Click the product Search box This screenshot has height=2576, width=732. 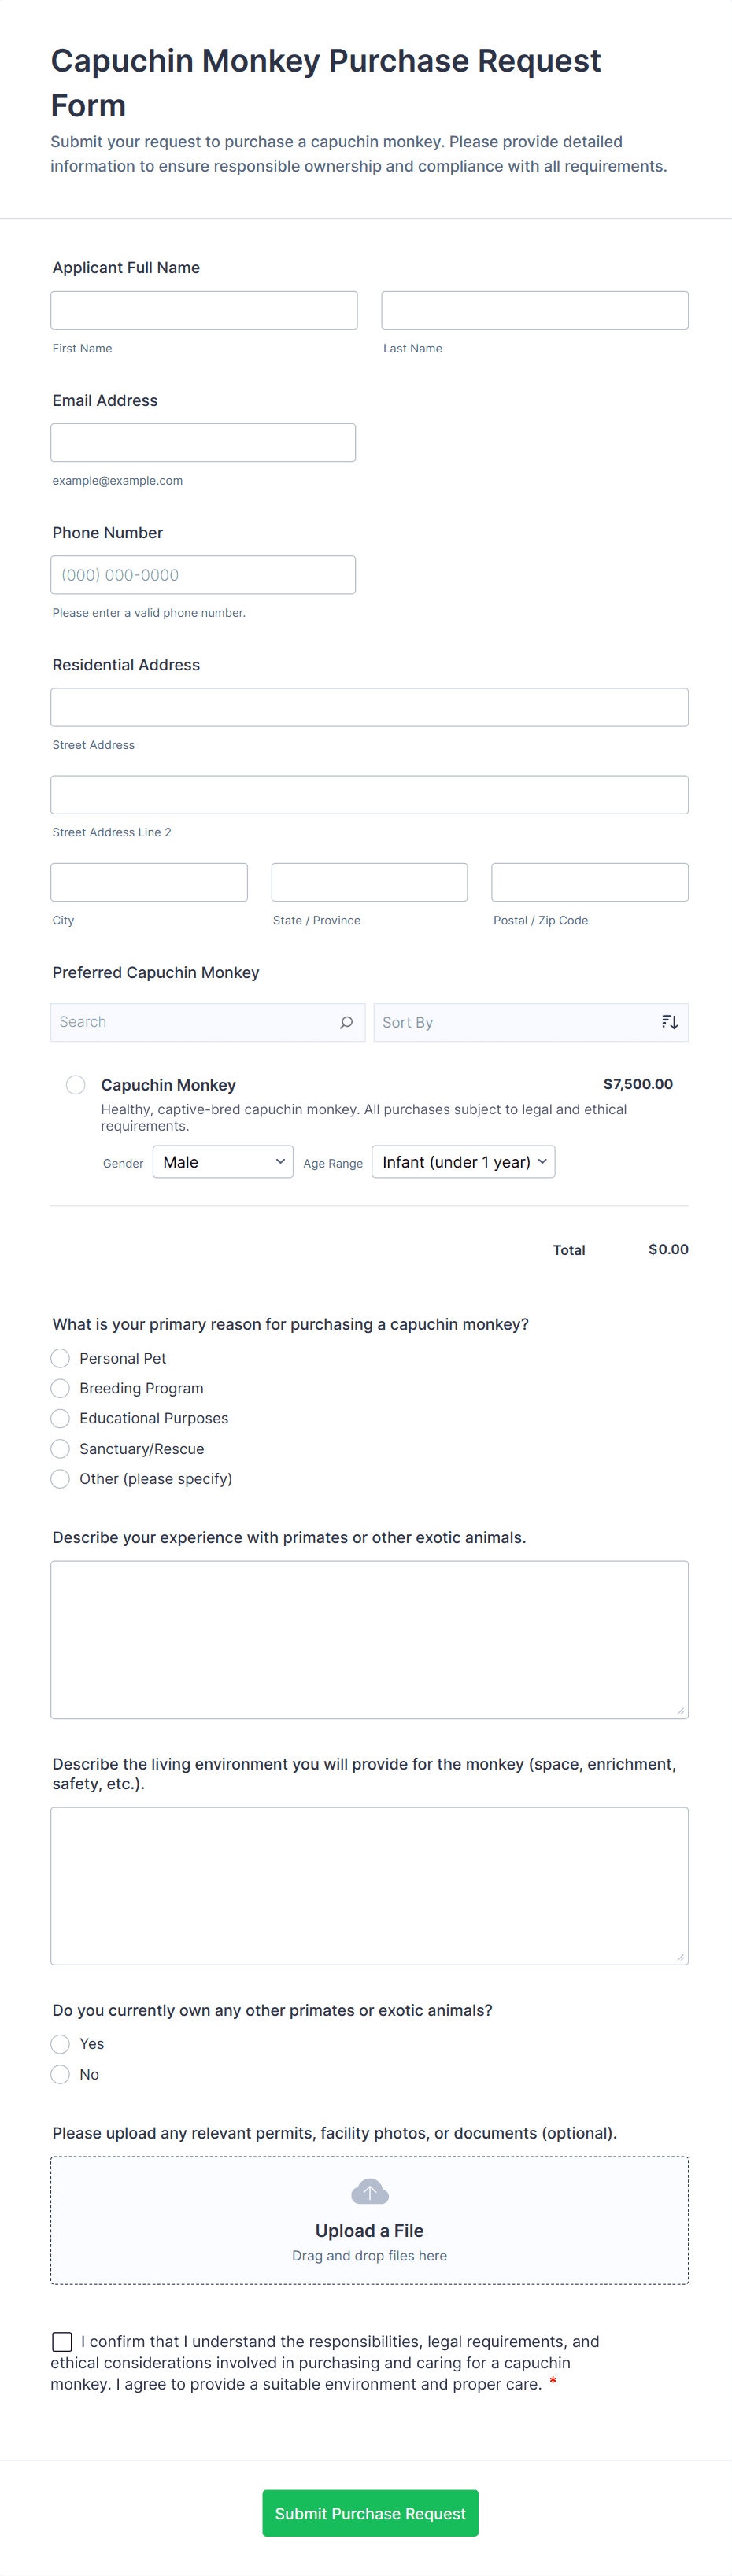(195, 1022)
